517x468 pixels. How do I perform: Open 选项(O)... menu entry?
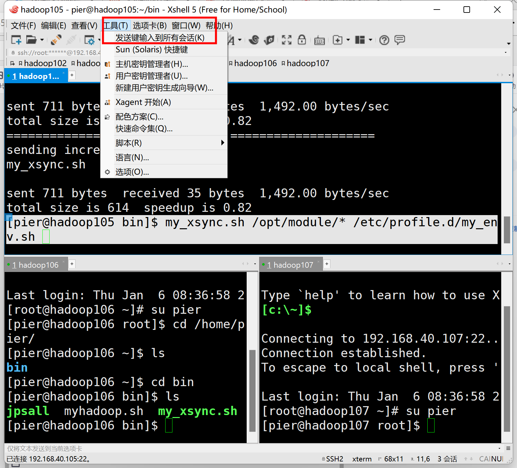pyautogui.click(x=164, y=172)
